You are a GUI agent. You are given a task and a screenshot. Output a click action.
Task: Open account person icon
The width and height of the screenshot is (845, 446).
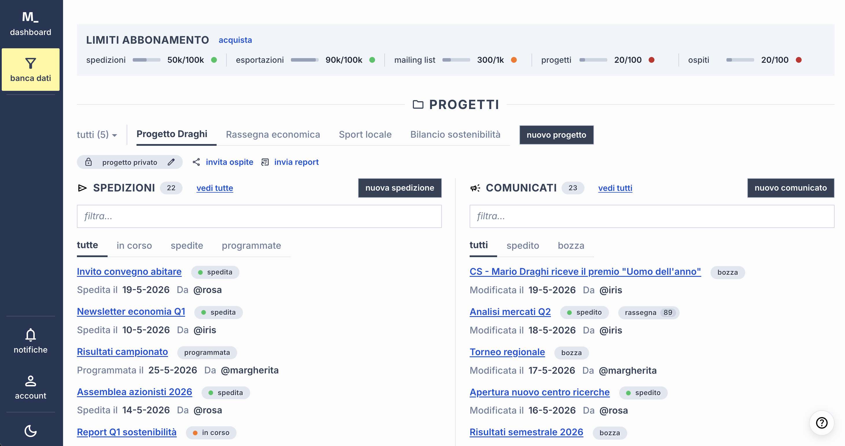coord(30,381)
